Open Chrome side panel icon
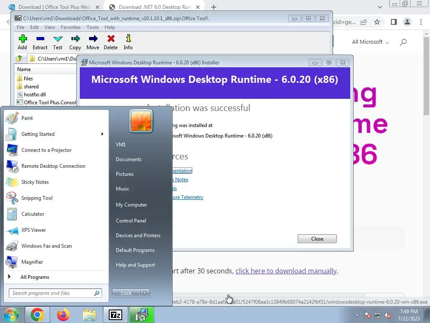The width and height of the screenshot is (430, 323). 394,22
